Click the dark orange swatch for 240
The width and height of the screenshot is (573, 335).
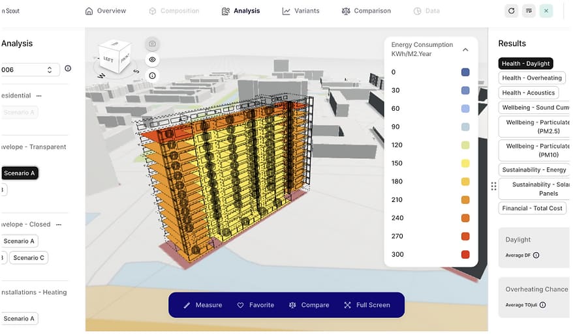click(x=465, y=218)
